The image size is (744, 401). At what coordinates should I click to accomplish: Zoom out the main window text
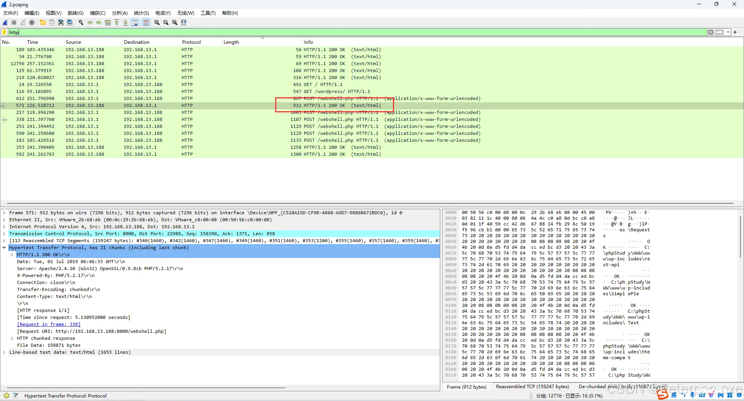point(166,22)
